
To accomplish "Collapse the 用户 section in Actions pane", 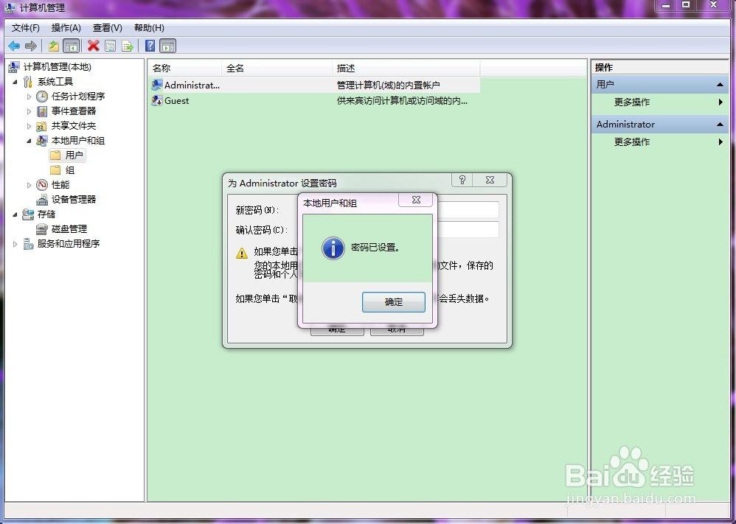I will tap(720, 85).
